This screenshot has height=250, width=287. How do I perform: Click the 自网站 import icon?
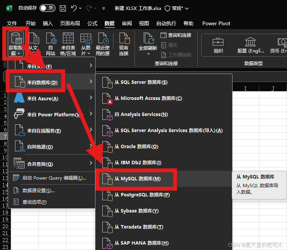[x=51, y=44]
